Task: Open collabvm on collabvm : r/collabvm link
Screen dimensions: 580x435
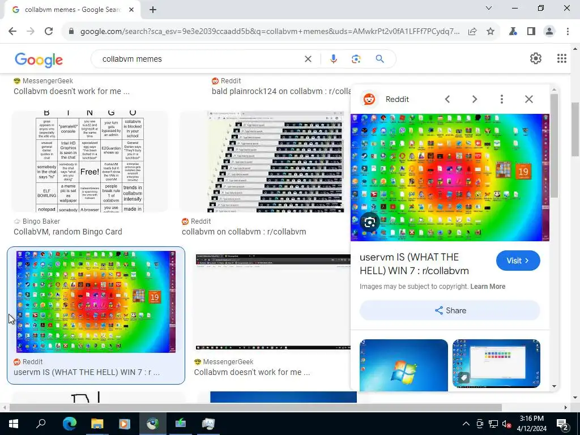Action: 244,232
